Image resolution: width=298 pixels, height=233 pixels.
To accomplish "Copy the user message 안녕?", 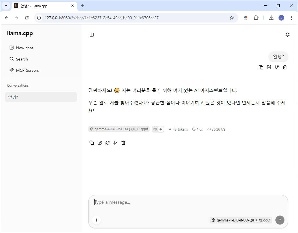I will (x=261, y=67).
